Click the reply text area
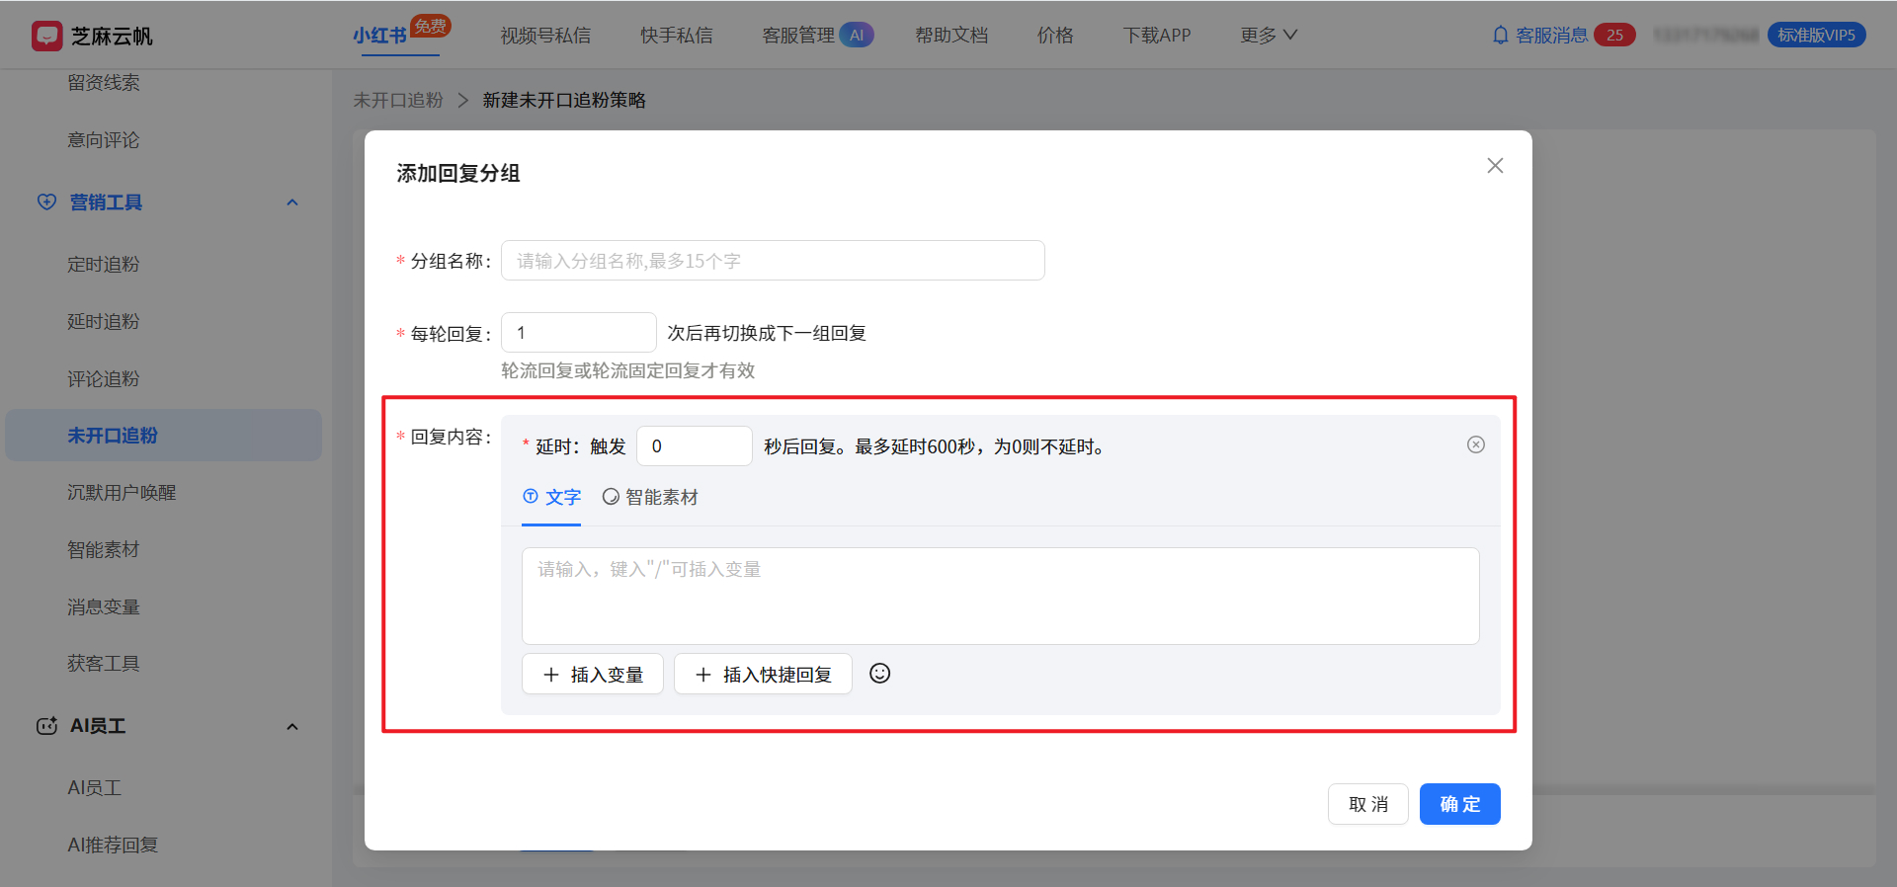The height and width of the screenshot is (887, 1897). [x=1000, y=596]
